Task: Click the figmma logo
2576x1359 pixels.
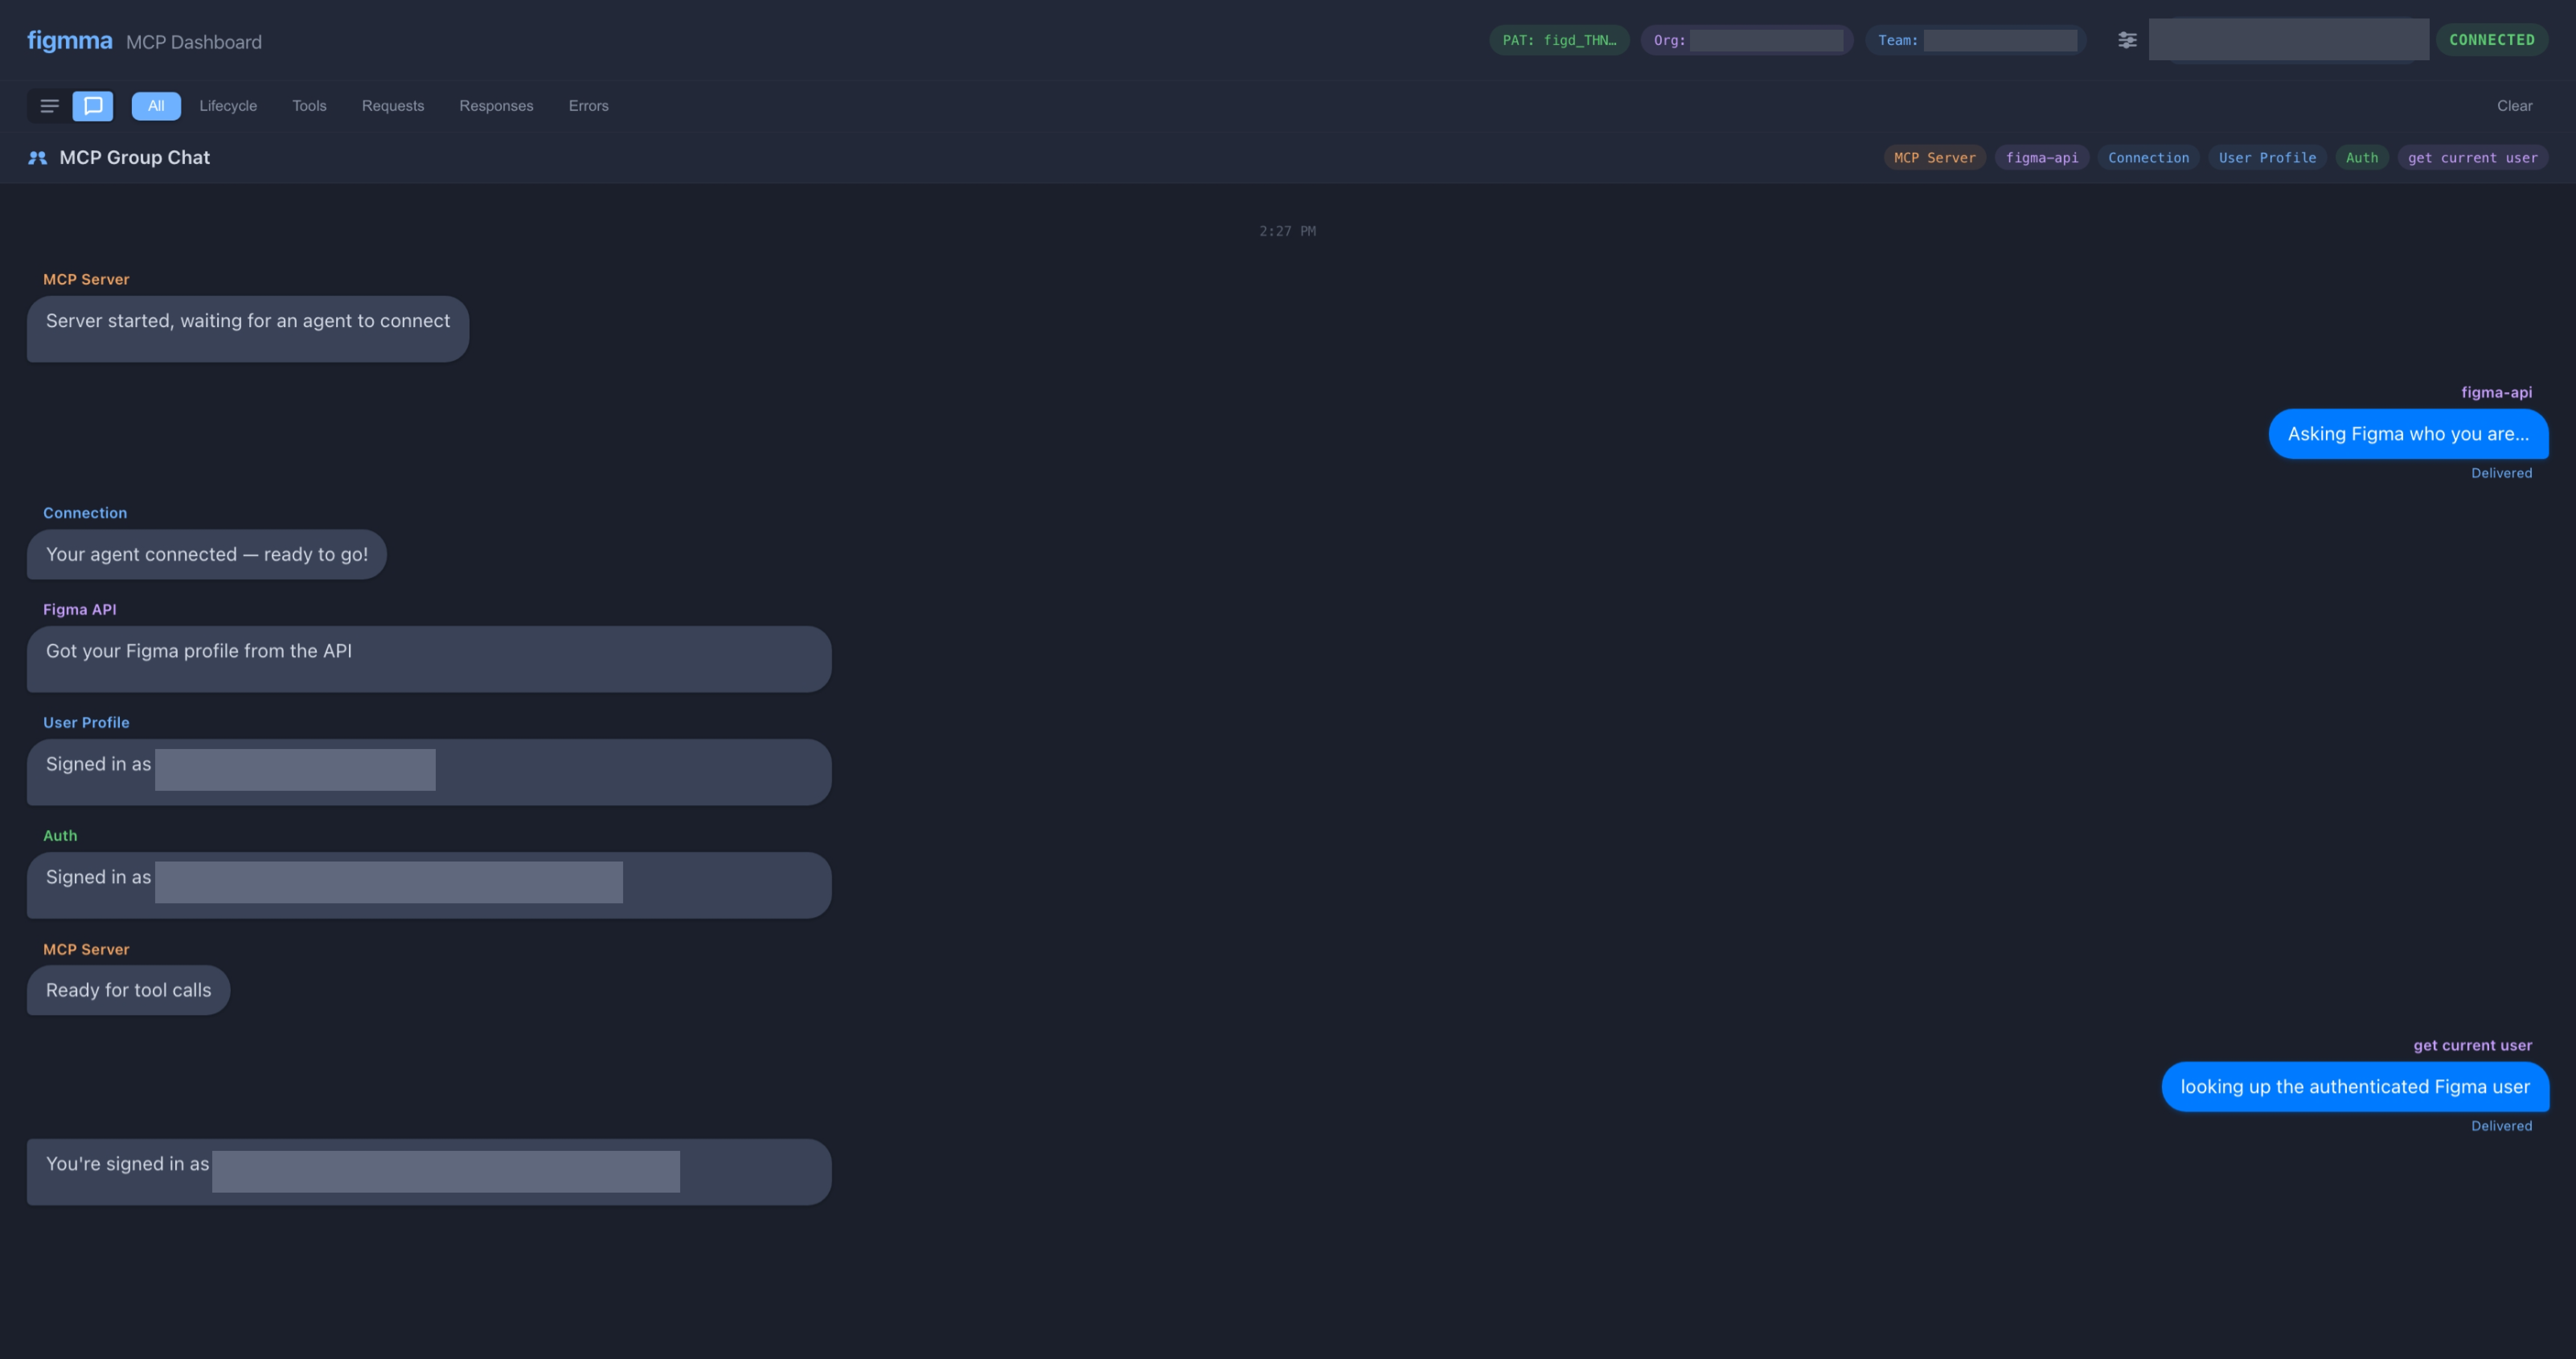Action: (x=69, y=41)
